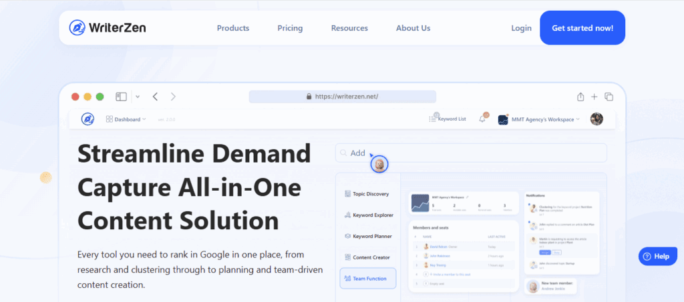Expand the Dashboard dropdown
Screen dimensions: 684x302
point(126,119)
